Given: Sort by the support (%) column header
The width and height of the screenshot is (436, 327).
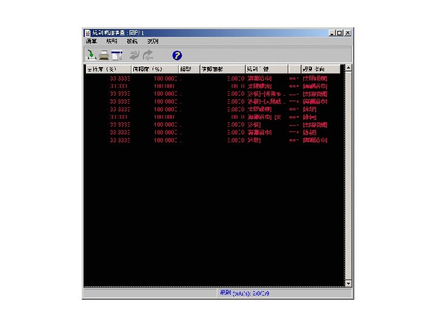Looking at the screenshot, I should point(108,69).
